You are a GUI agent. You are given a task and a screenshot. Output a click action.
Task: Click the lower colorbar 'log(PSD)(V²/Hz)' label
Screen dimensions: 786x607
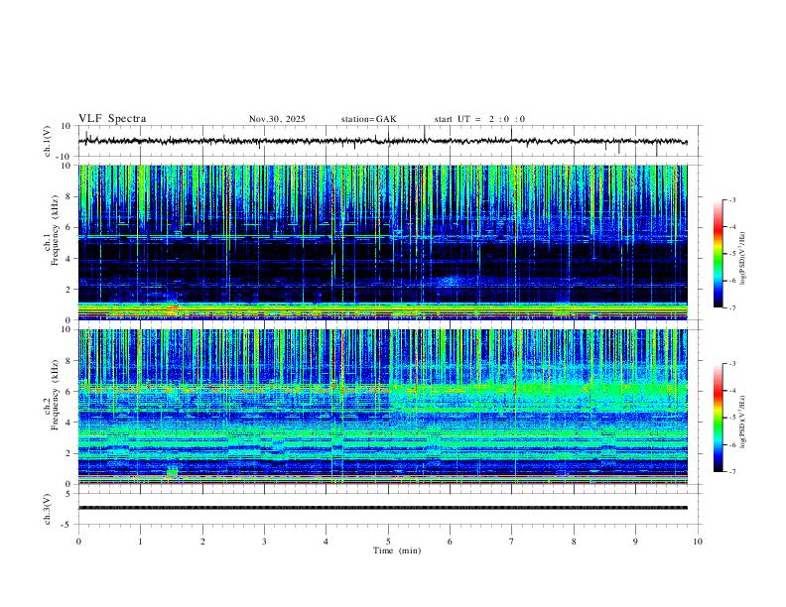pos(743,423)
